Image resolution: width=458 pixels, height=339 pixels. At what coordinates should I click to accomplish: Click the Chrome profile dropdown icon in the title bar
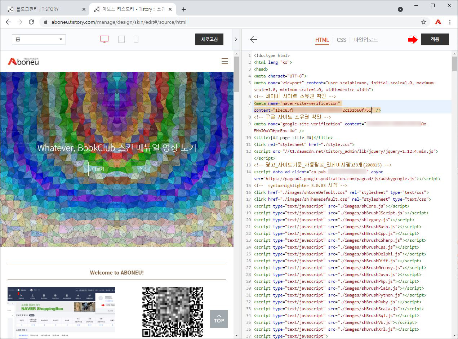point(400,9)
